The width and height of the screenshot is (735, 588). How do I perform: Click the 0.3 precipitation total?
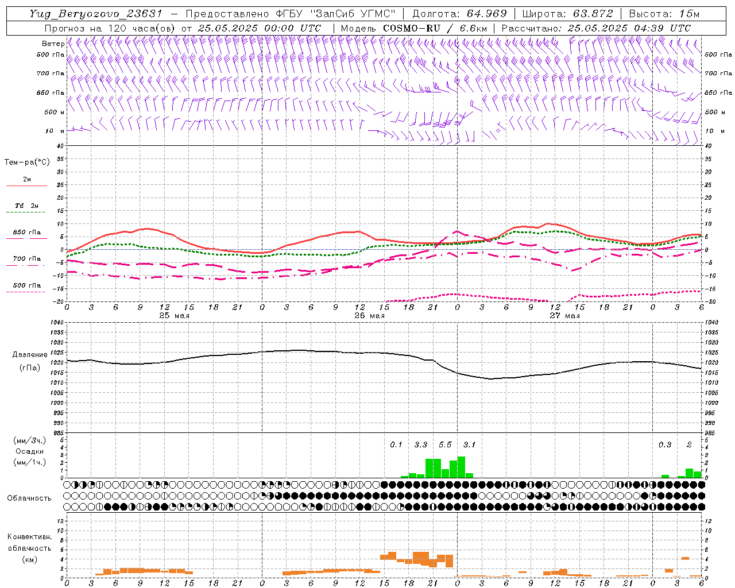coord(665,444)
